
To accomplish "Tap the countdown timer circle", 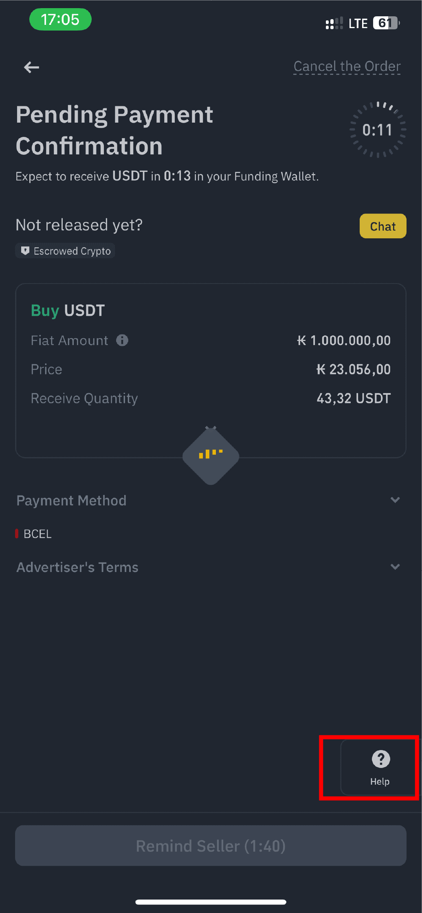I will click(378, 130).
